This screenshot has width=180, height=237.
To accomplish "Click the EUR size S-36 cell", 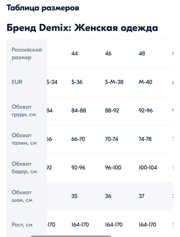I will point(77,82).
